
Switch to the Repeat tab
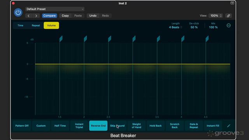[x=36, y=25]
